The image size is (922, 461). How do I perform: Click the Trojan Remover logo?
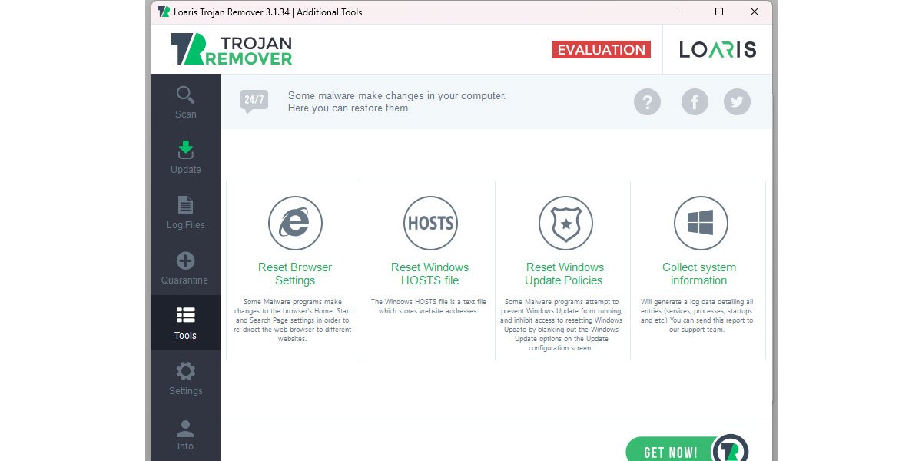230,48
